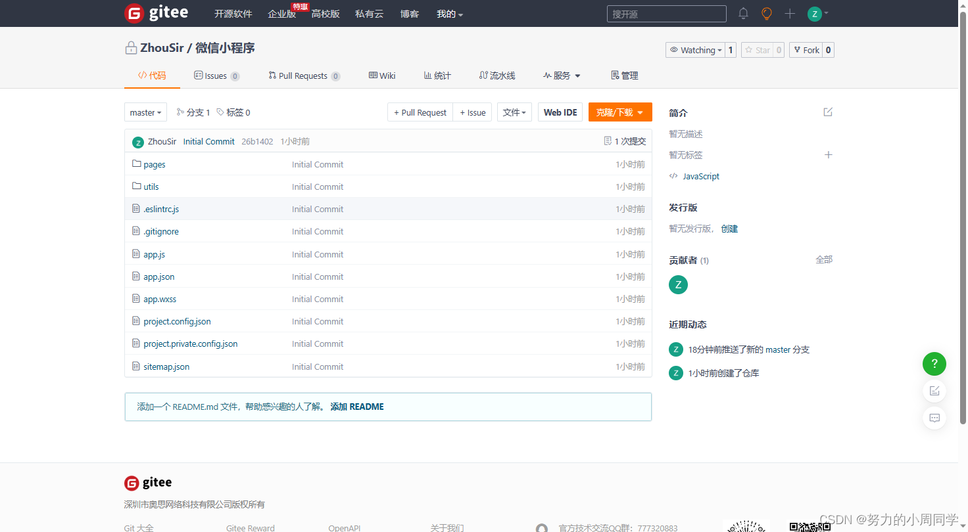This screenshot has width=968, height=532.
Task: Click the lock icon beside the repository name
Action: 131,48
